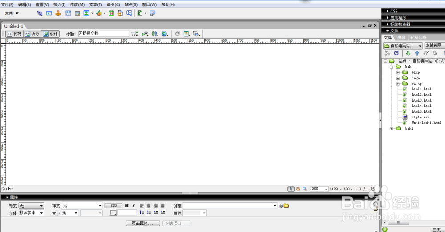Click Preview in Browser globe icon
This screenshot has width=445, height=232.
[x=165, y=34]
